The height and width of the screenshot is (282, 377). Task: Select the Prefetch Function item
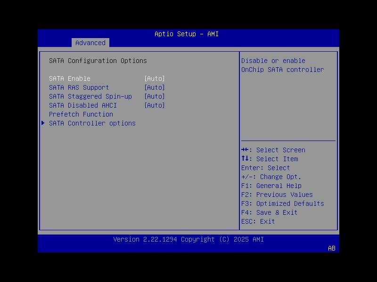tap(81, 114)
